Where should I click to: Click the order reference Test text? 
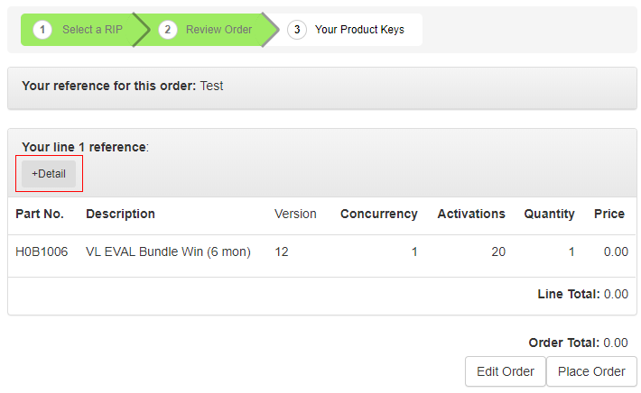(211, 86)
